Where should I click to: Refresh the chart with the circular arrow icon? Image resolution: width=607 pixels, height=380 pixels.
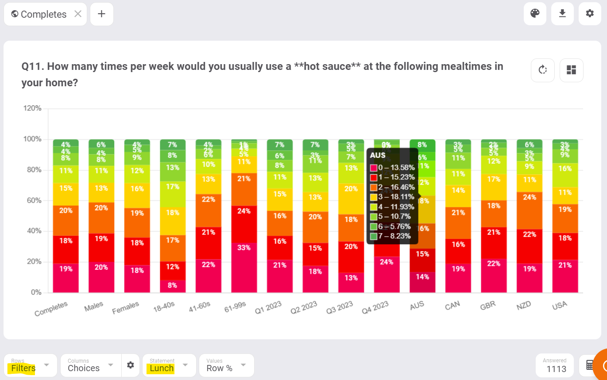pyautogui.click(x=543, y=70)
